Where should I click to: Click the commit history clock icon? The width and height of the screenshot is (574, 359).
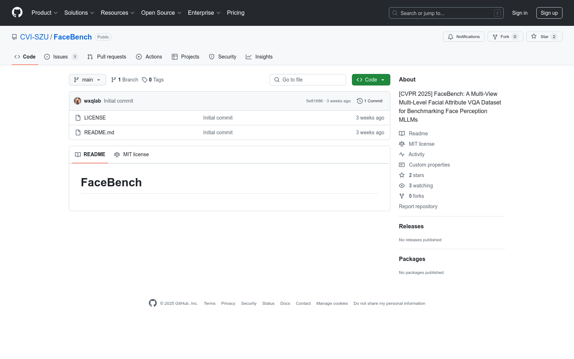click(x=359, y=101)
